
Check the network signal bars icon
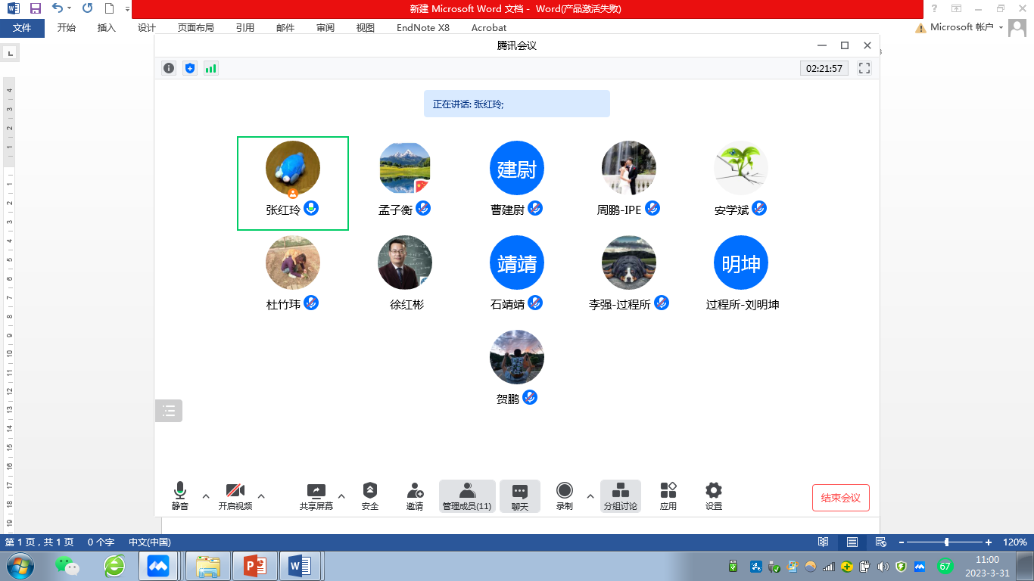click(x=210, y=68)
